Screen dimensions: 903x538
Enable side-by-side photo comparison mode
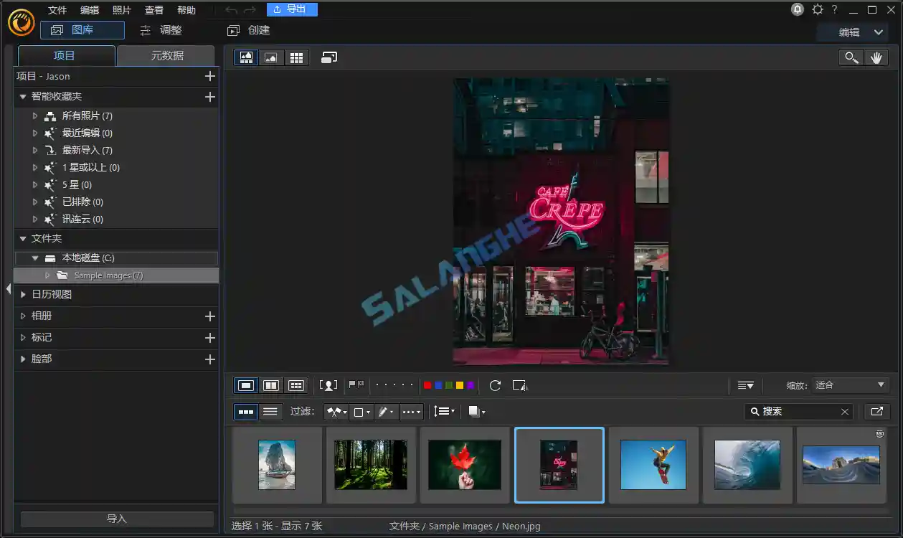click(x=271, y=385)
